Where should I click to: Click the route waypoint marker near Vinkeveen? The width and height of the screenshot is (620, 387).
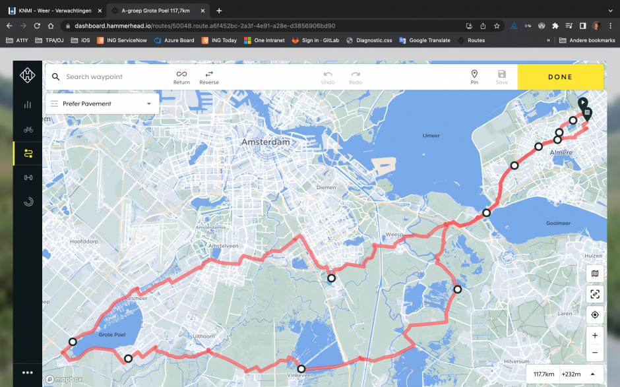301,369
